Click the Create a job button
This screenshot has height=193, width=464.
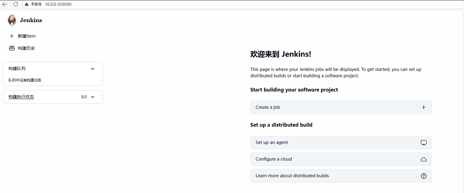click(x=341, y=107)
